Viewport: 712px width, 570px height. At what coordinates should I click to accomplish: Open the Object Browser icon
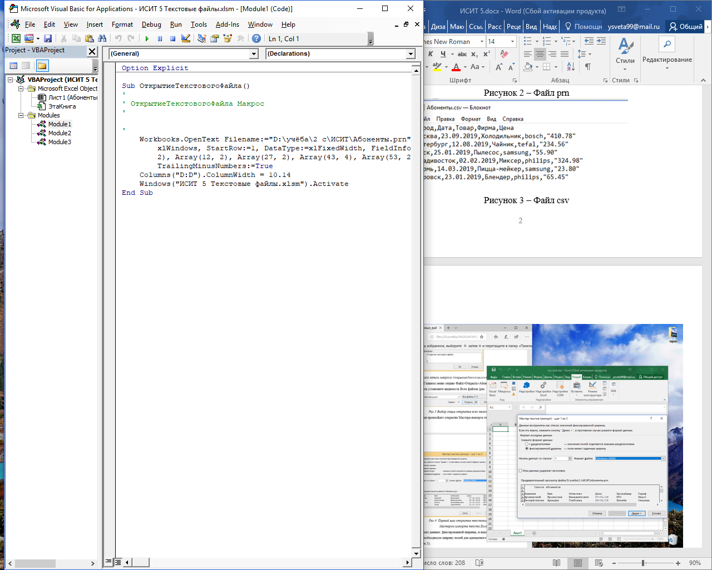tap(227, 38)
